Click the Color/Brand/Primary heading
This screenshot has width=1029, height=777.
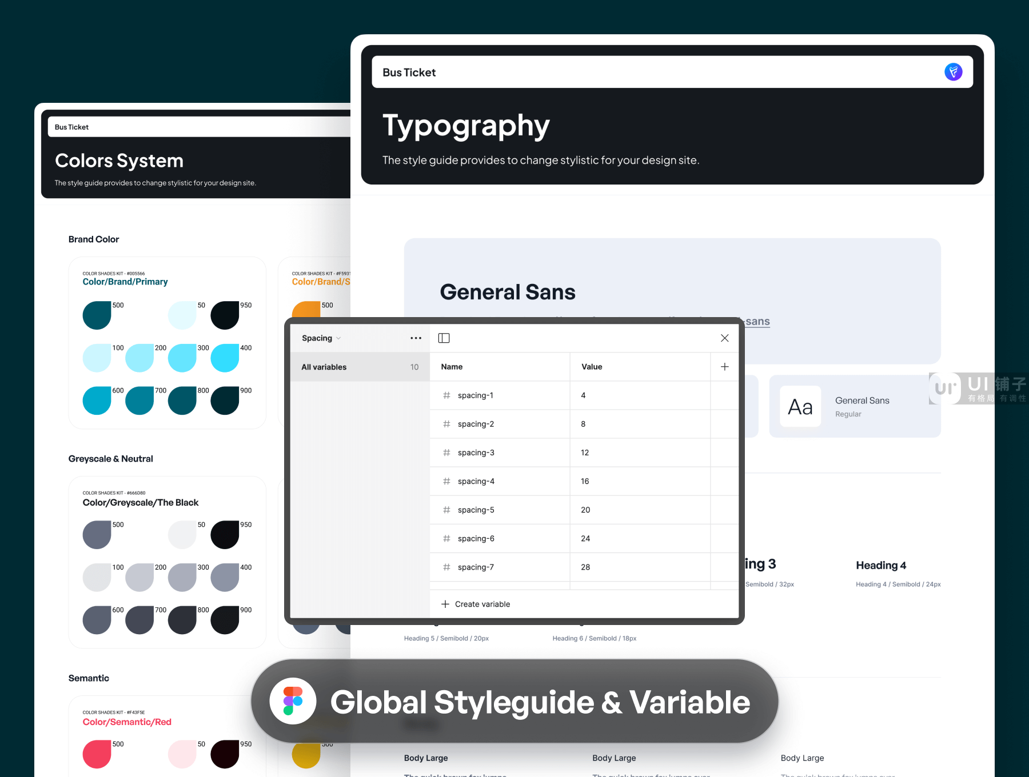(x=125, y=282)
